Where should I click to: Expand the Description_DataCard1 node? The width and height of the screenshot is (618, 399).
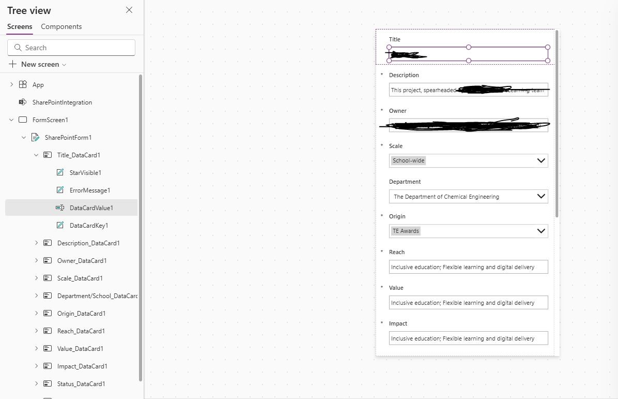pyautogui.click(x=36, y=243)
